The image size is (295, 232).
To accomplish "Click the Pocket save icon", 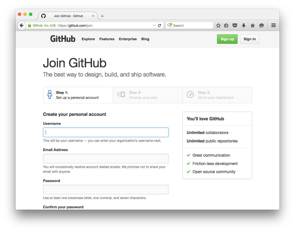I will 235,25.
